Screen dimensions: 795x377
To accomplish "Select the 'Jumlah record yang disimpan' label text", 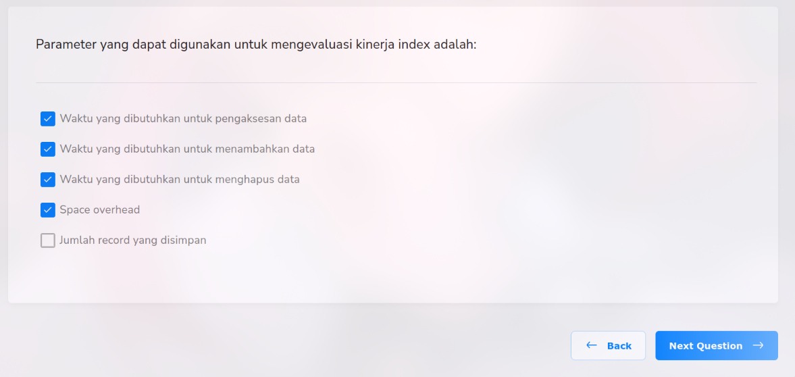I will click(x=133, y=241).
